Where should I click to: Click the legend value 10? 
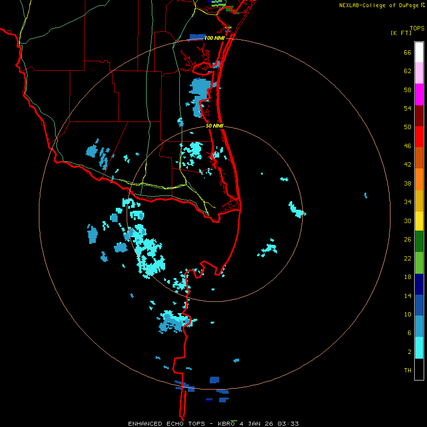pos(408,315)
